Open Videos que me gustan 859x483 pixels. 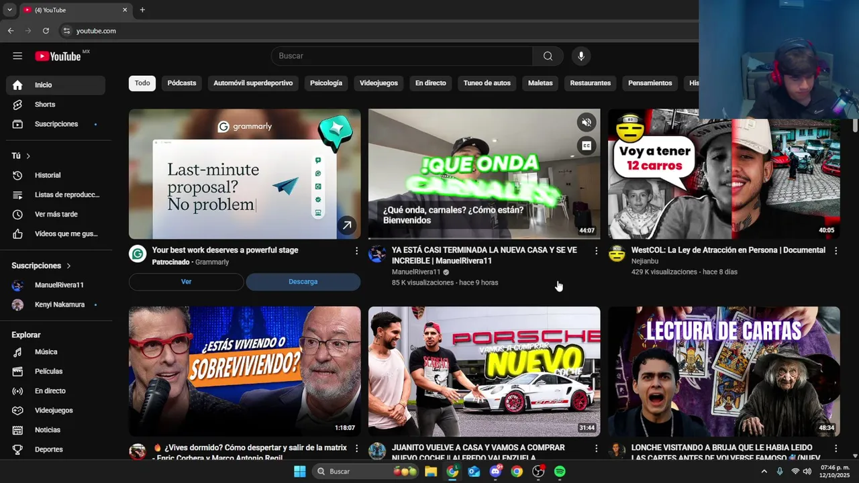pos(56,233)
